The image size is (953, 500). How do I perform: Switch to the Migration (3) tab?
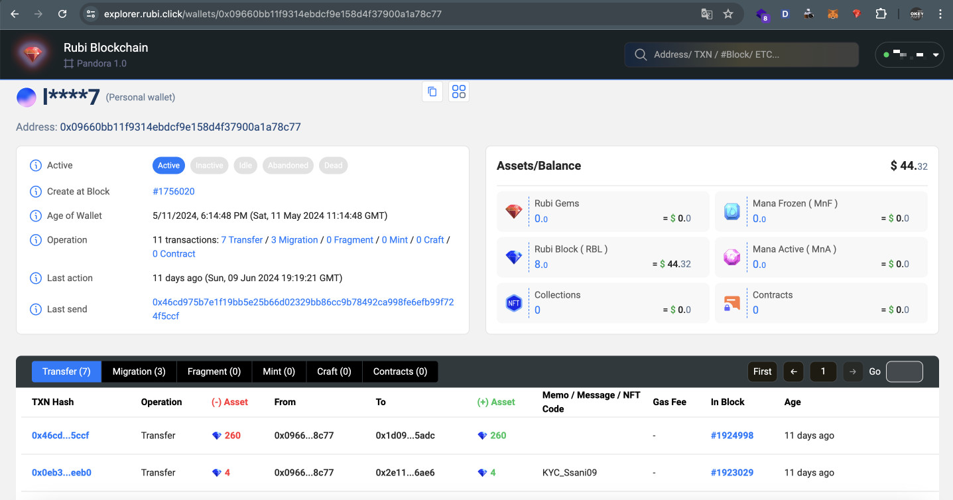point(139,371)
